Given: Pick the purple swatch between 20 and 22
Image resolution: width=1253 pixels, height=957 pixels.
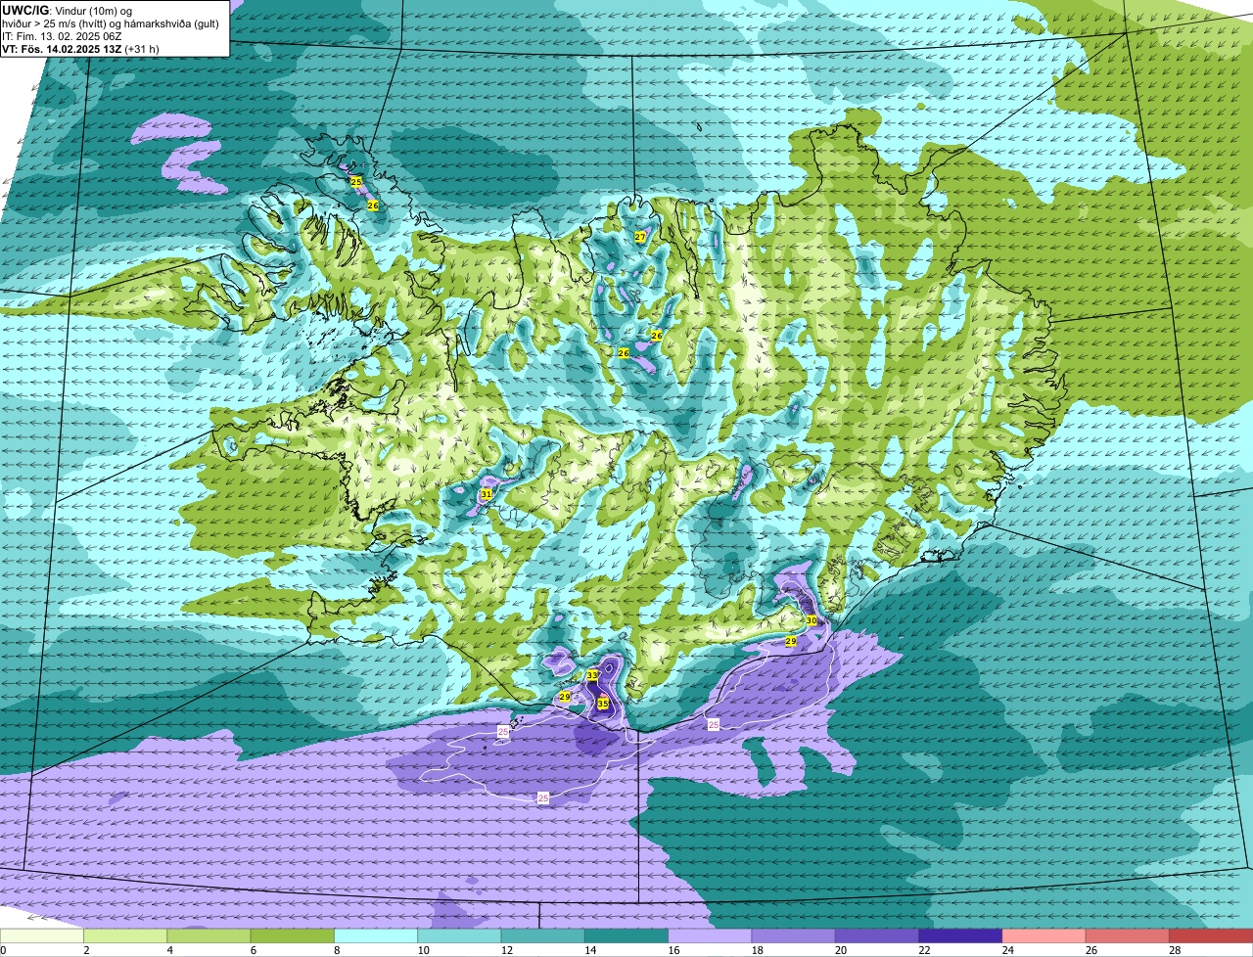Looking at the screenshot, I should pos(877,935).
